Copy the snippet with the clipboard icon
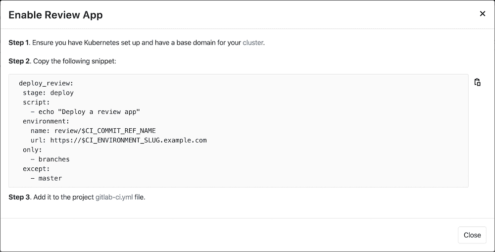 tap(477, 82)
